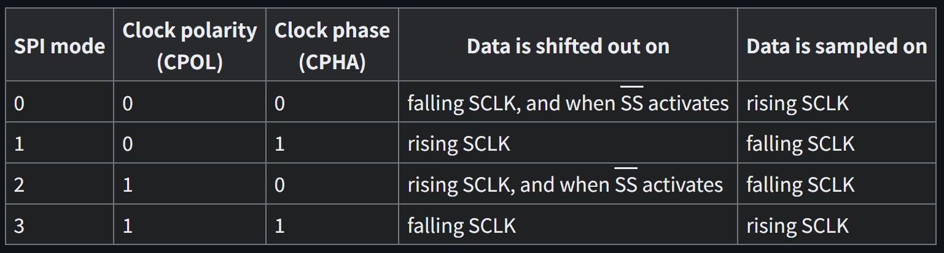Click the "Clock polarity (CPOL)" header
The height and width of the screenshot is (253, 944).
coord(189,47)
